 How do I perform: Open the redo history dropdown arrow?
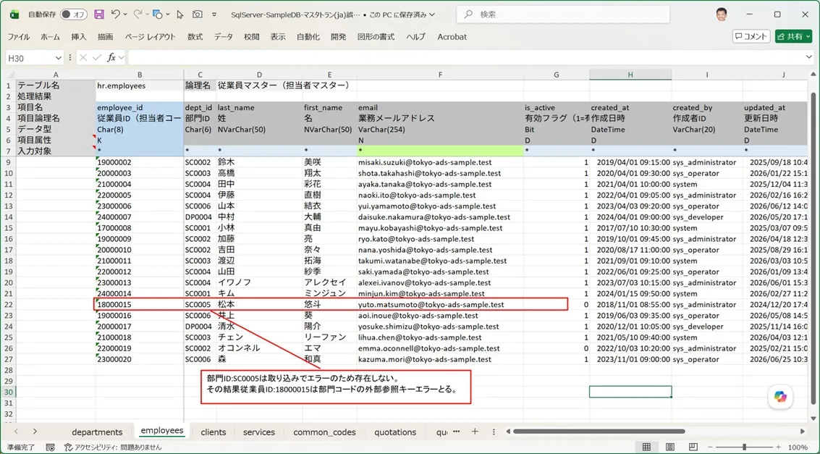148,14
